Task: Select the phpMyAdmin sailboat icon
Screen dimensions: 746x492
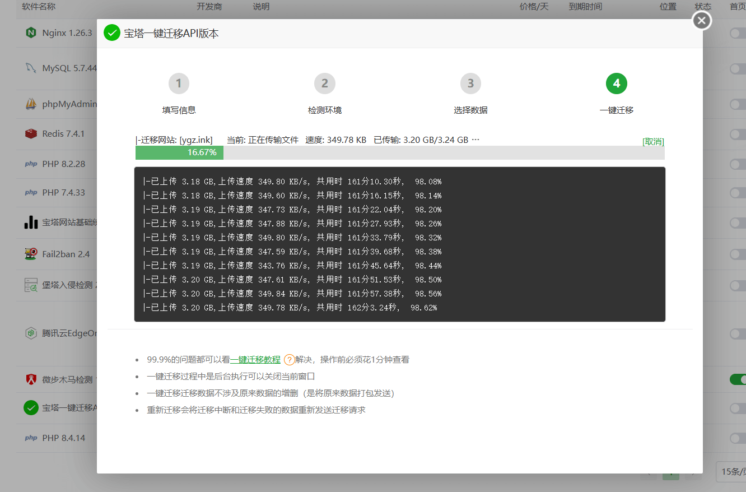Action: tap(31, 104)
